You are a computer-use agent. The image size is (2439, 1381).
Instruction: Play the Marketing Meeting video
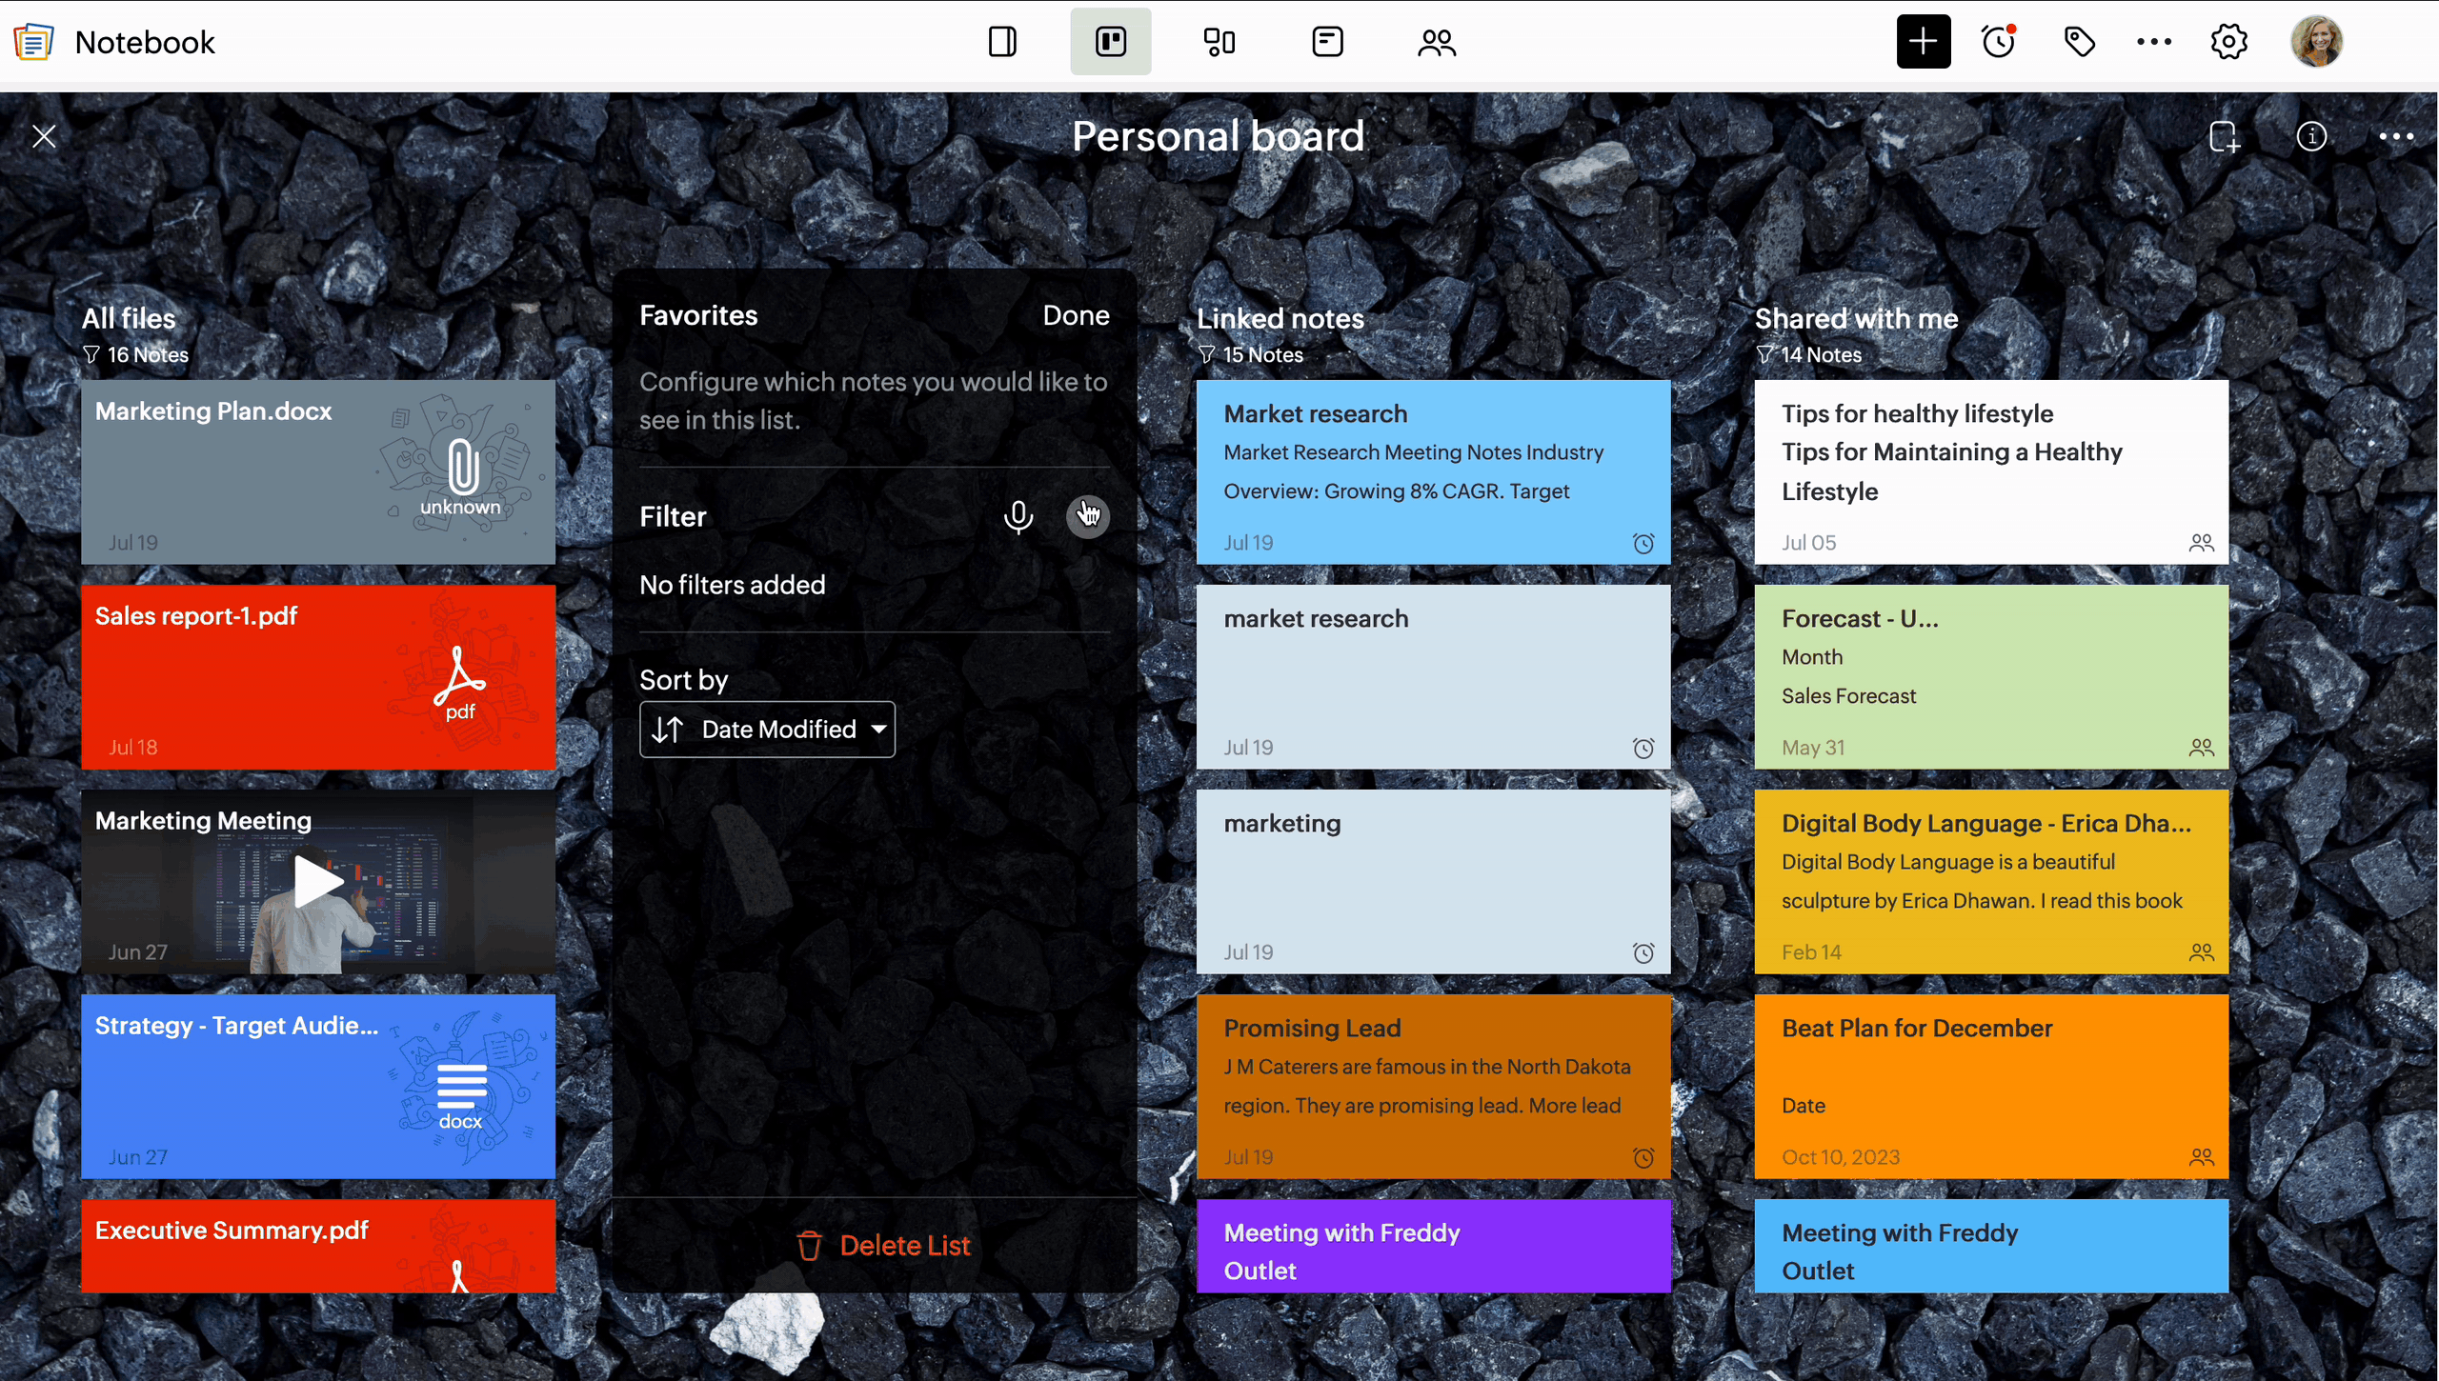click(316, 882)
